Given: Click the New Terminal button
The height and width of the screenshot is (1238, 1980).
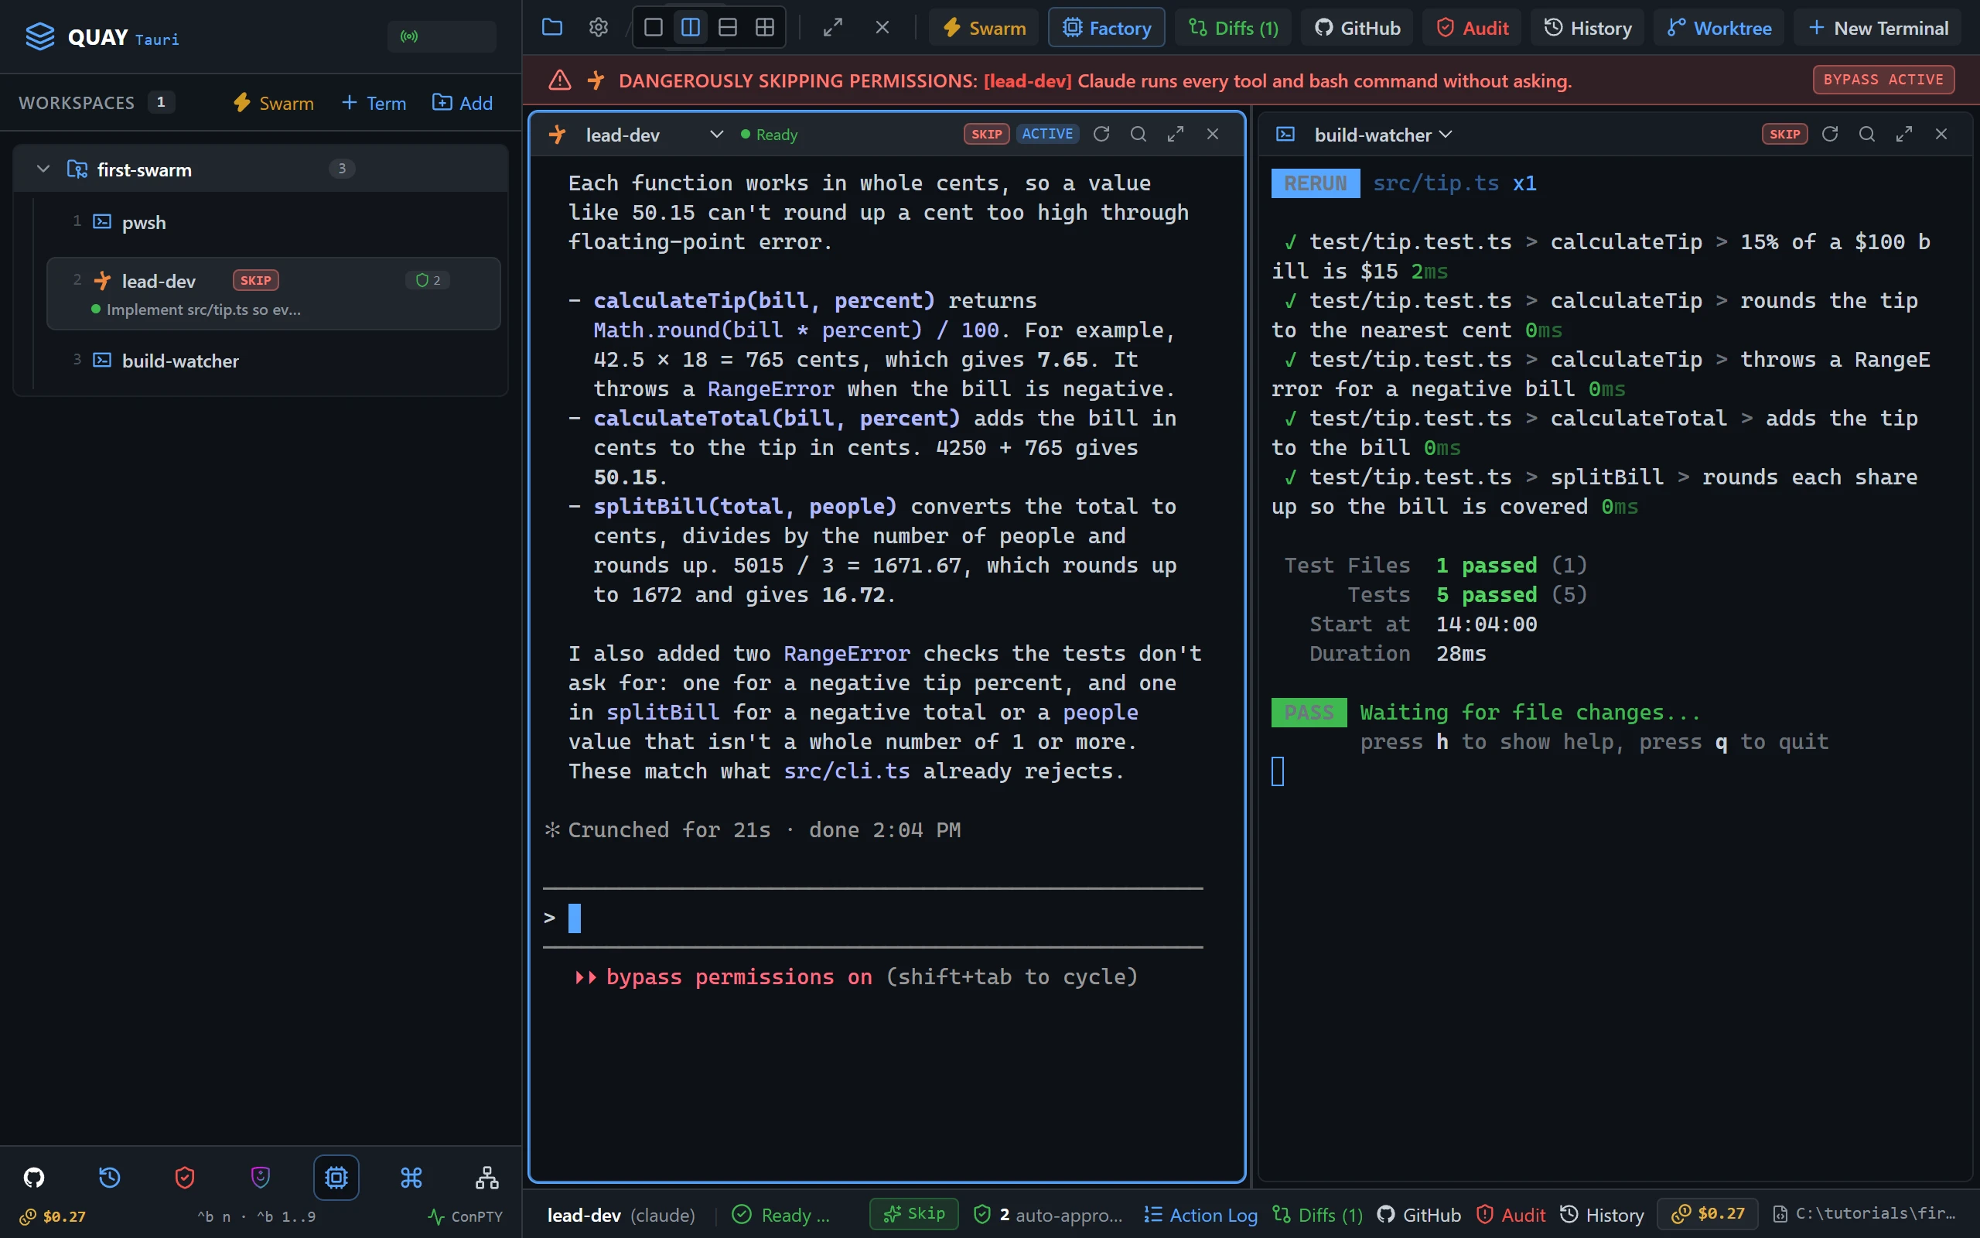Looking at the screenshot, I should (1878, 28).
